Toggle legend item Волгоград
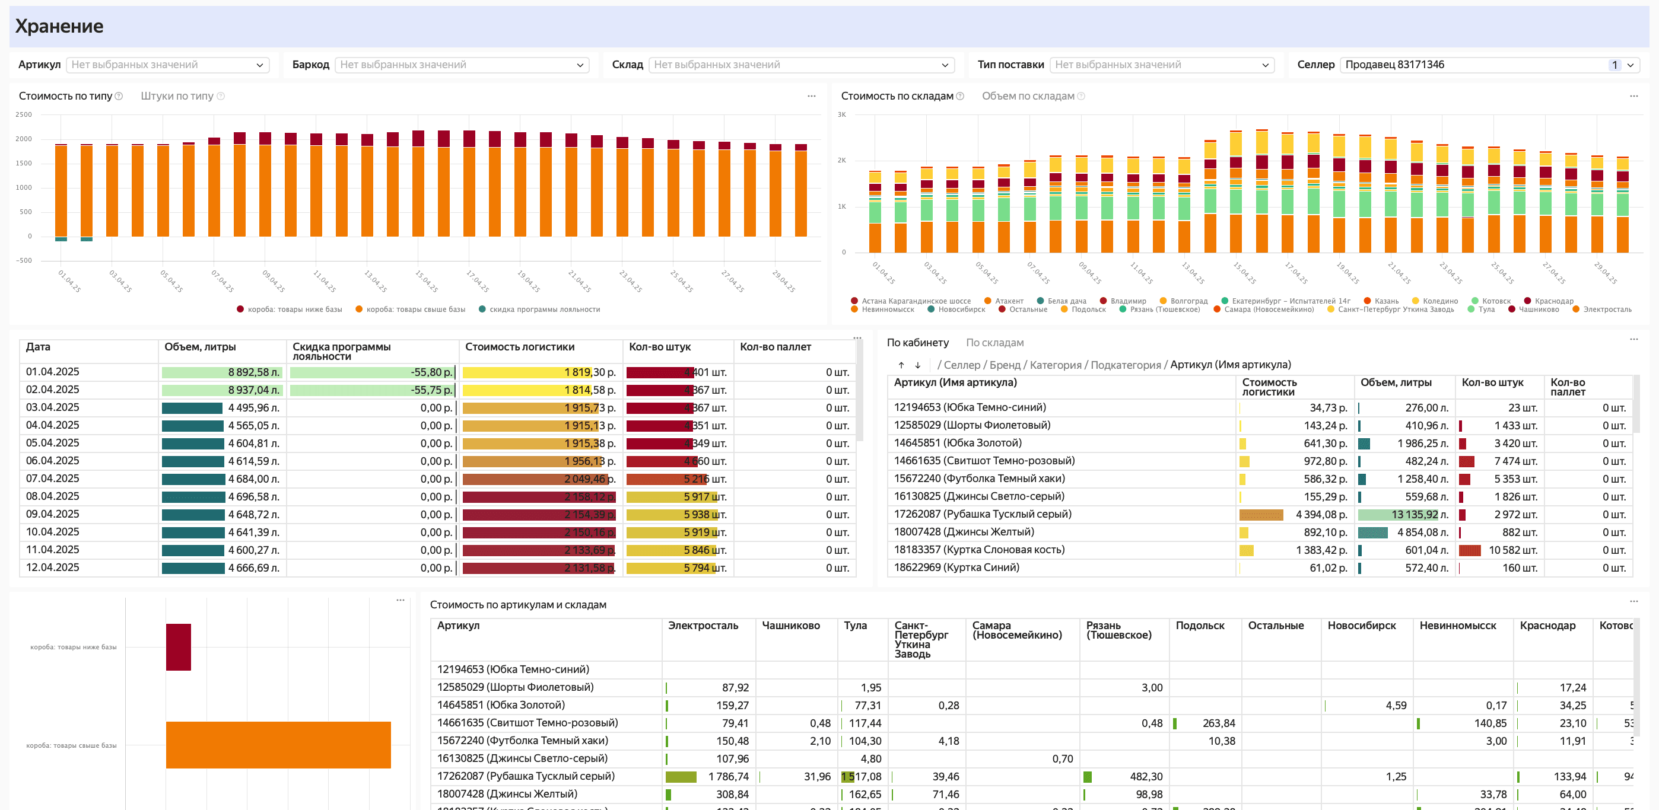Screen dimensions: 1659x810 1183,301
